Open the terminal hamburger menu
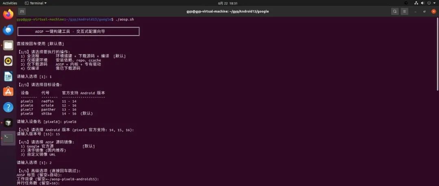Viewport: 439px width, 186px height. click(x=404, y=11)
